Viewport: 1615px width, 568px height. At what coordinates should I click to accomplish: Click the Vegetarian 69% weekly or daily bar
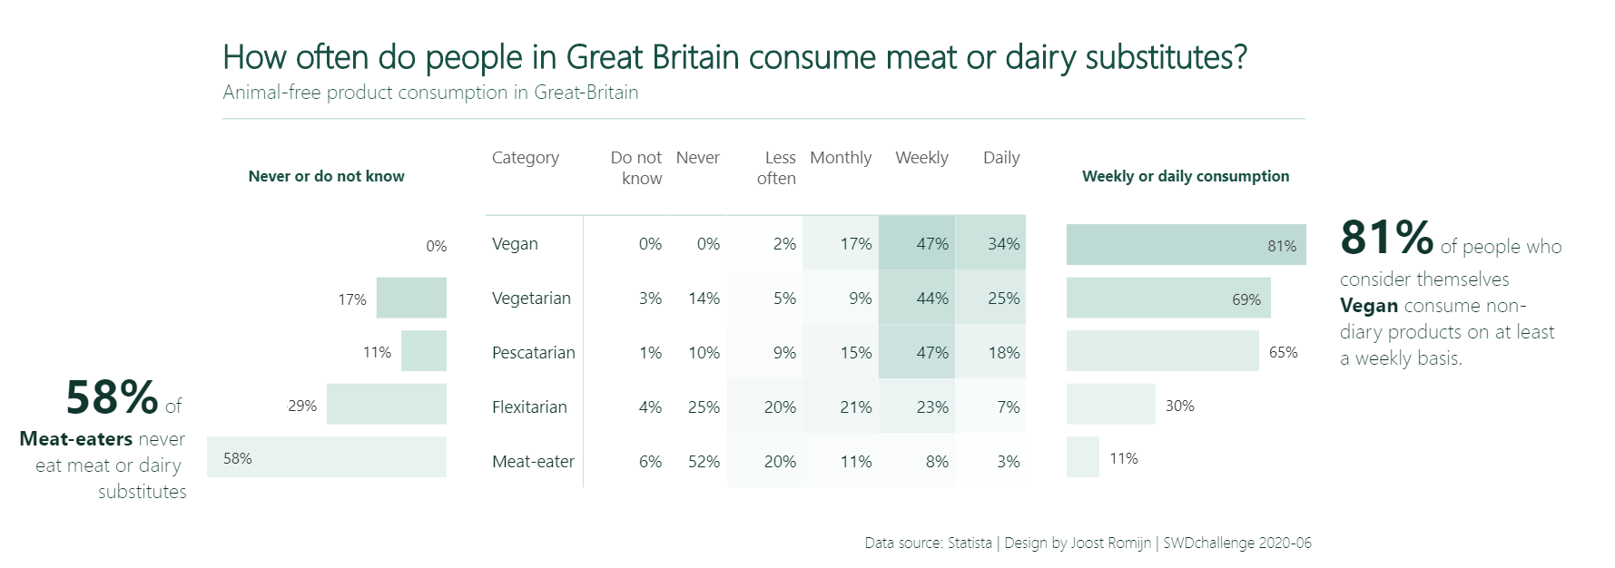coord(1167,299)
